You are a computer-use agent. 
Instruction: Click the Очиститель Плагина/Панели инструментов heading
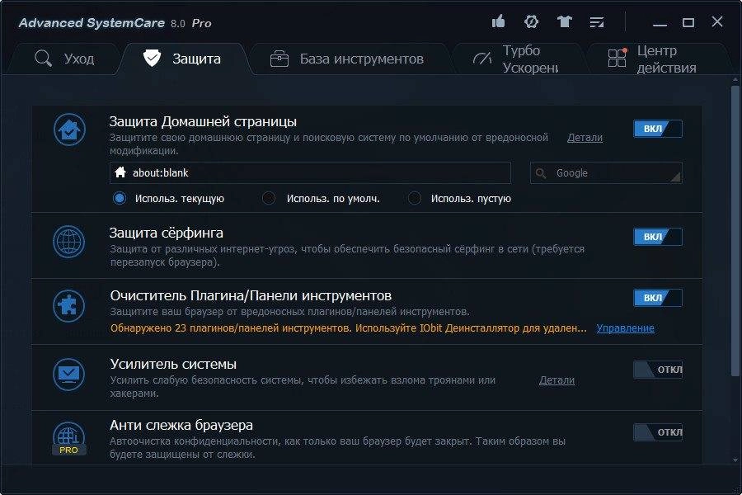click(x=251, y=295)
